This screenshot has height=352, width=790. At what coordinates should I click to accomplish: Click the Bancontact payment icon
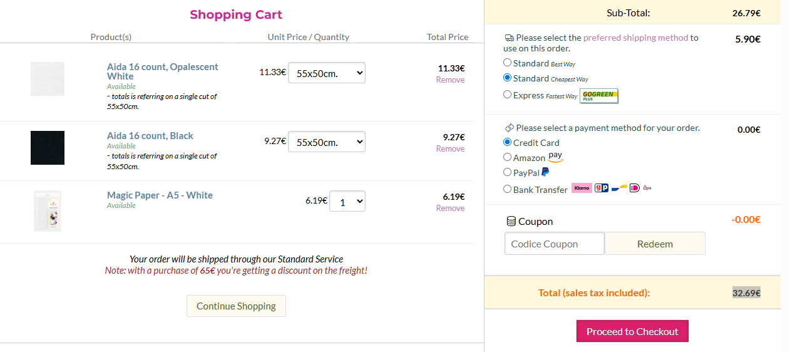coord(619,188)
